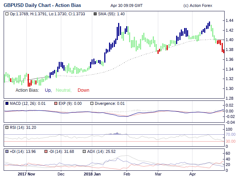This screenshot has width=237, height=178.
Task: Click the Action Bias 'Up' label
Action: (48, 90)
